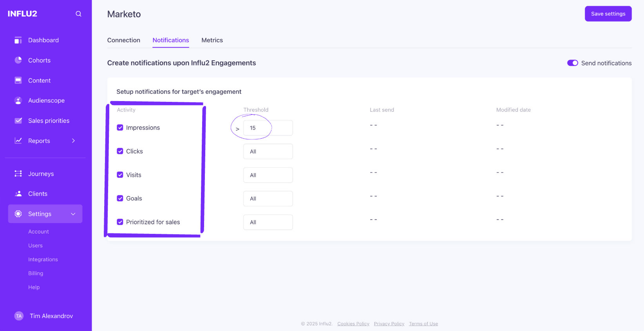The height and width of the screenshot is (331, 644).
Task: Click the Dashboard icon in sidebar
Action: coord(18,40)
